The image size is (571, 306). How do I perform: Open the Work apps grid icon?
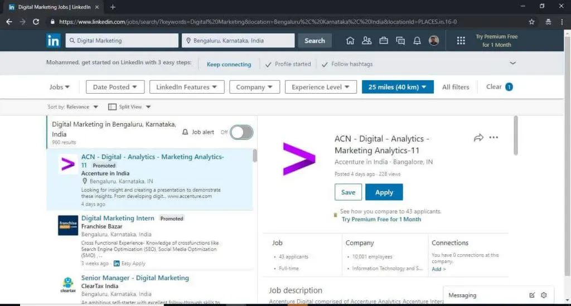click(461, 40)
